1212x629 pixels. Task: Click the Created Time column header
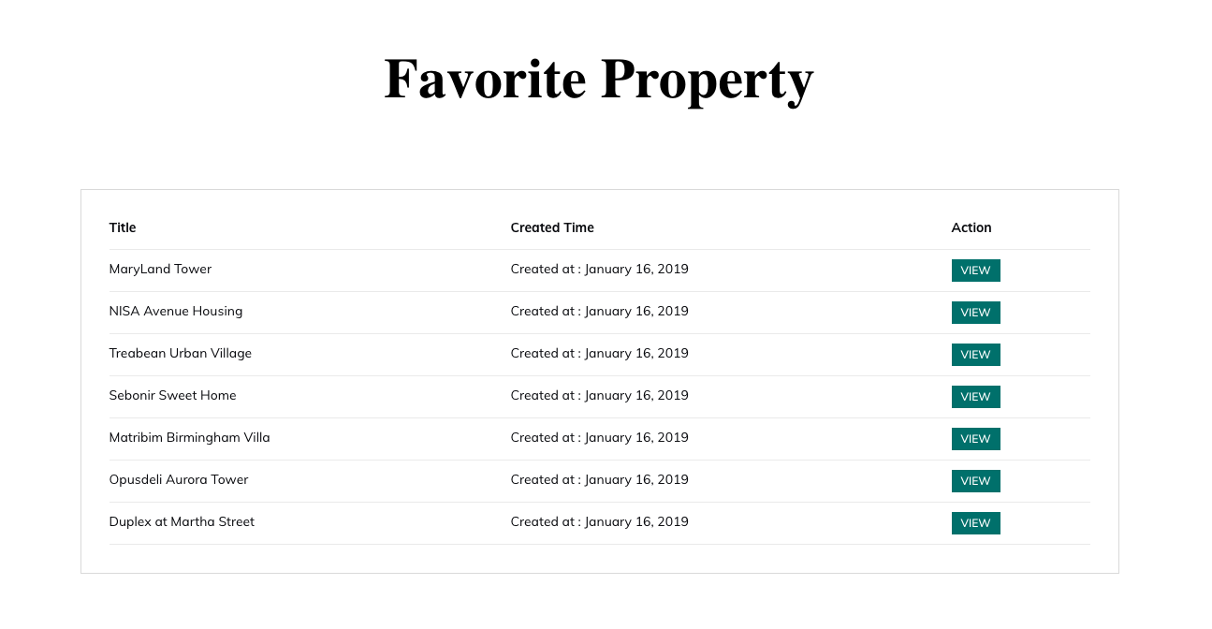pos(552,227)
